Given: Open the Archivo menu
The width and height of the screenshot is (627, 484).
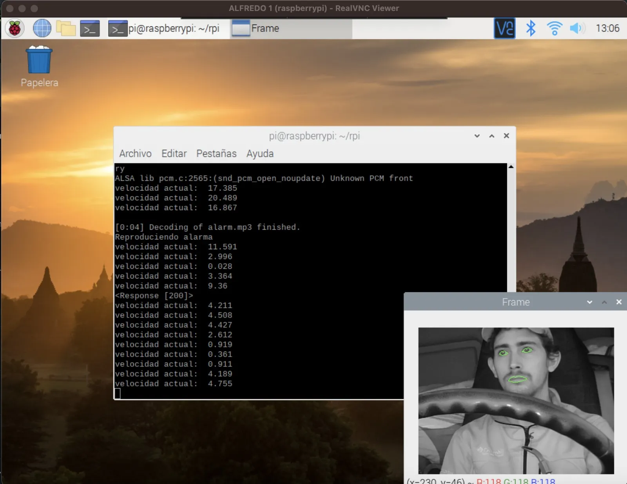Looking at the screenshot, I should coord(135,154).
